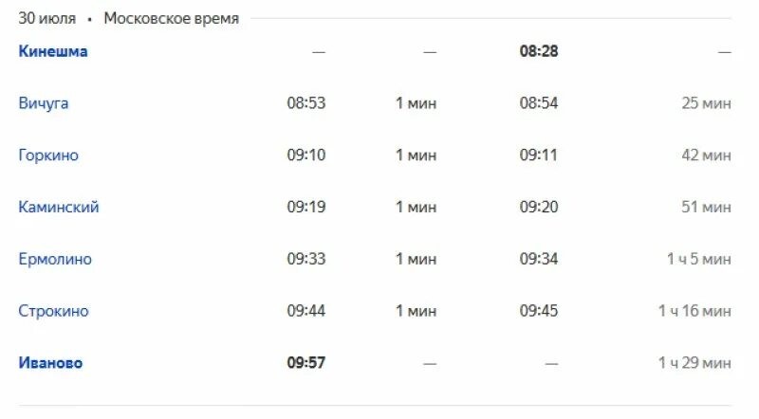The width and height of the screenshot is (759, 419).
Task: Click the 25 мин travel time
Action: pyautogui.click(x=706, y=103)
